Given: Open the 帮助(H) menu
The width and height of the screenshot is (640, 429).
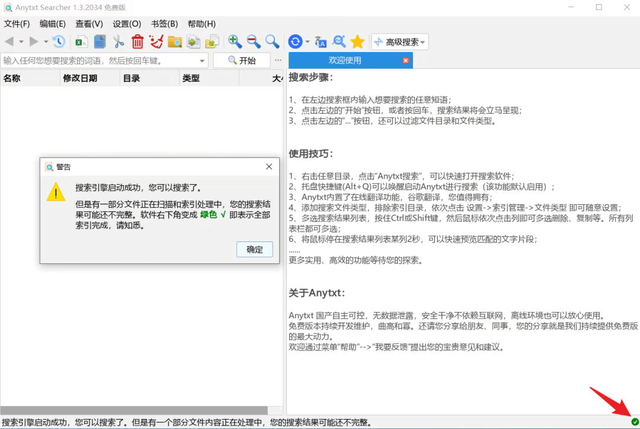Looking at the screenshot, I should point(201,24).
